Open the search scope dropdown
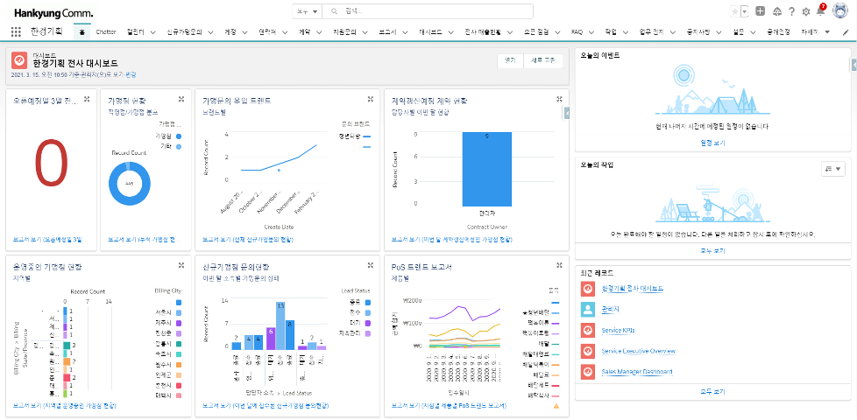This screenshot has width=857, height=420. (x=306, y=11)
